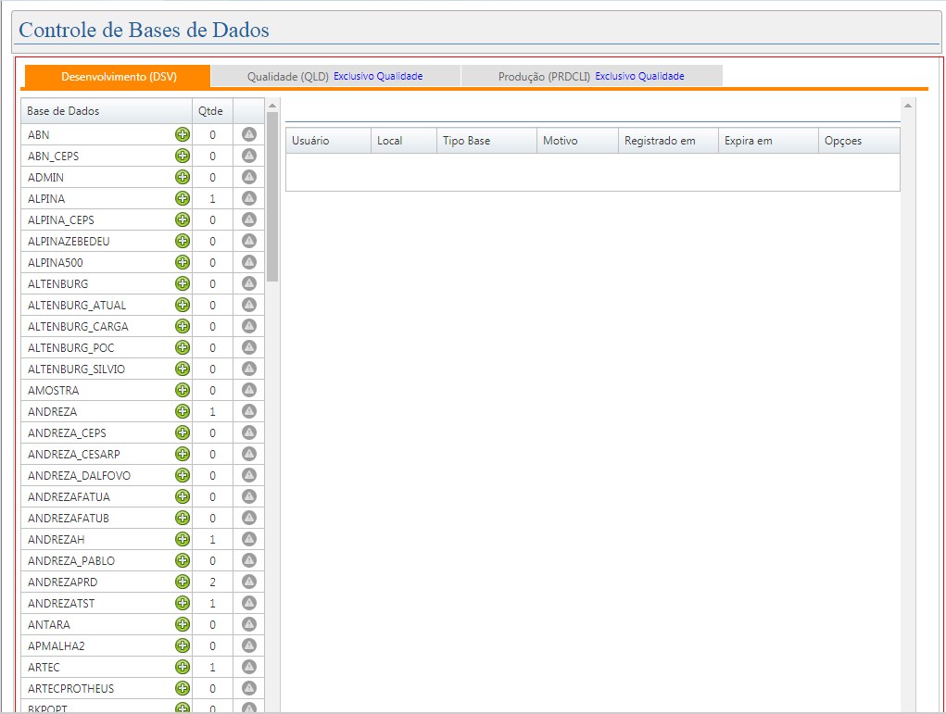Click gray triangle icon for ANTARA row

[248, 624]
